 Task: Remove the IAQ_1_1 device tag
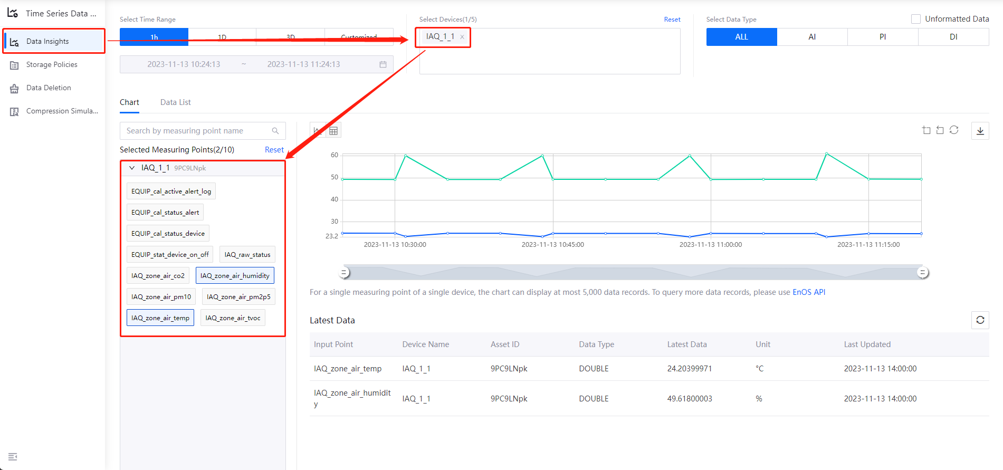click(462, 37)
